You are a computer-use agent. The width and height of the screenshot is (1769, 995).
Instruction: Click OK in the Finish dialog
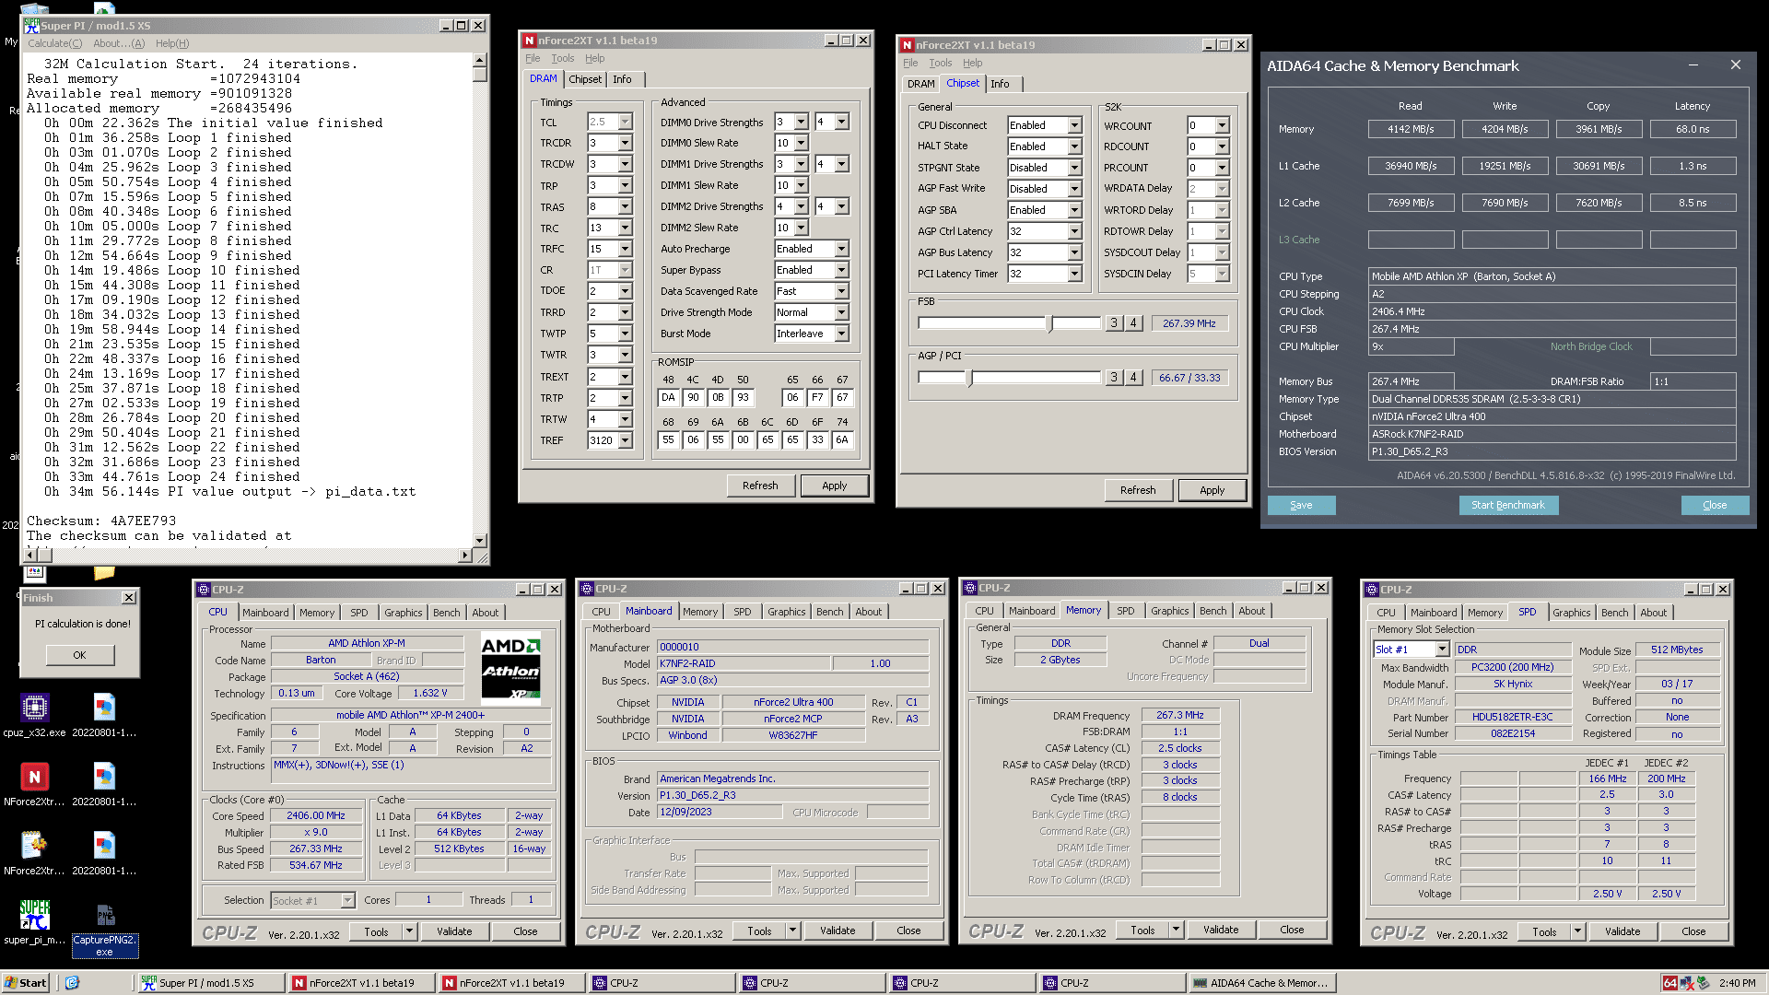pos(79,655)
